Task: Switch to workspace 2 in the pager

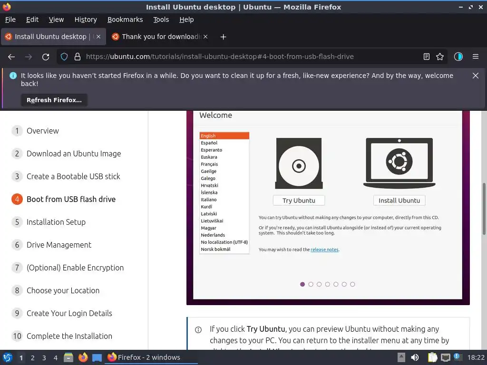Action: click(33, 358)
